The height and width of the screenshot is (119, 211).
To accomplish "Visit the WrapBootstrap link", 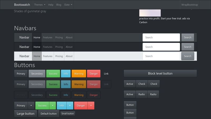I will tap(190, 5).
